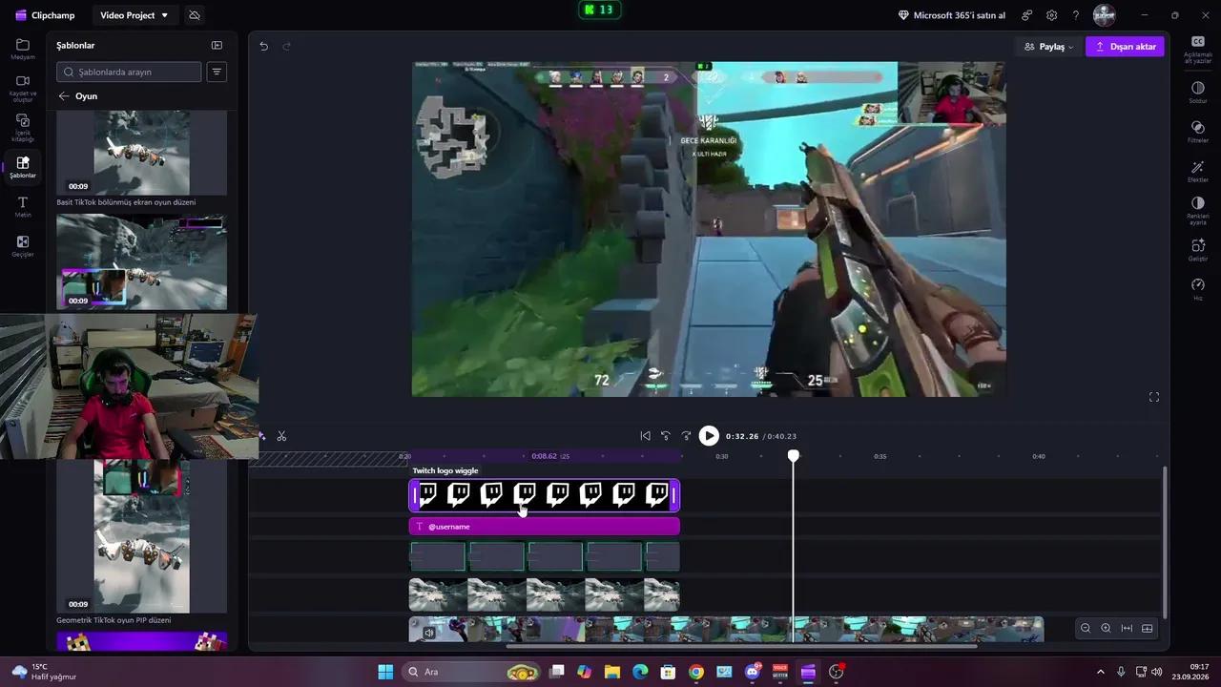Open the Açıklamalı alt yazılar captions panel

[x=1198, y=49]
